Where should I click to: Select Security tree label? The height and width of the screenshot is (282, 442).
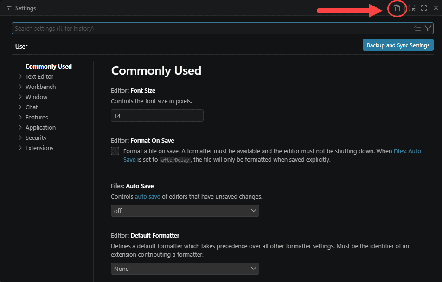[x=36, y=138]
